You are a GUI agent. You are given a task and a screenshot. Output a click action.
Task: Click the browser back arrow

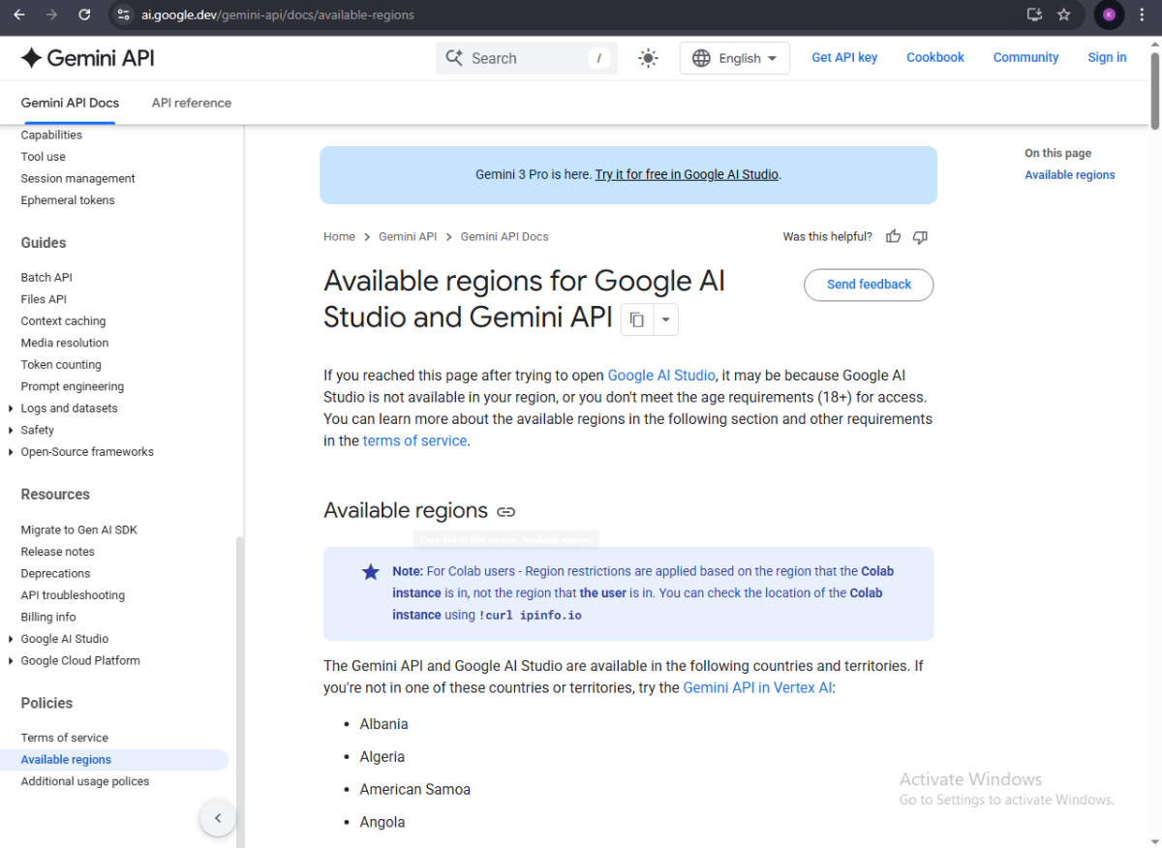pyautogui.click(x=19, y=15)
